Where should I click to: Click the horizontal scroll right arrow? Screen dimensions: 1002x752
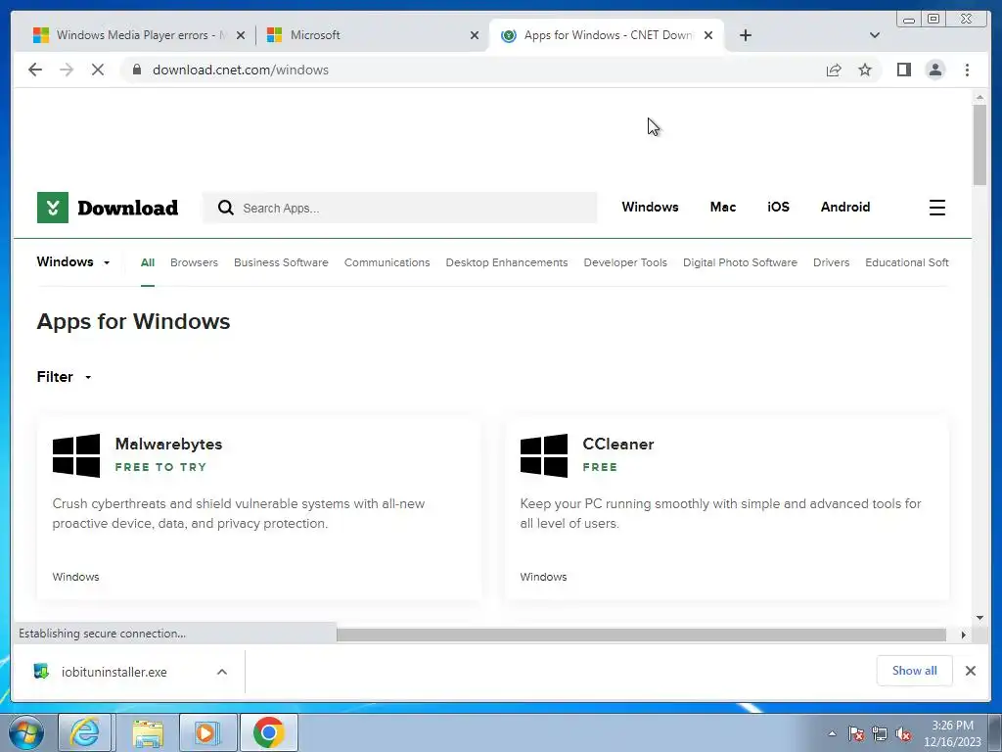[963, 634]
